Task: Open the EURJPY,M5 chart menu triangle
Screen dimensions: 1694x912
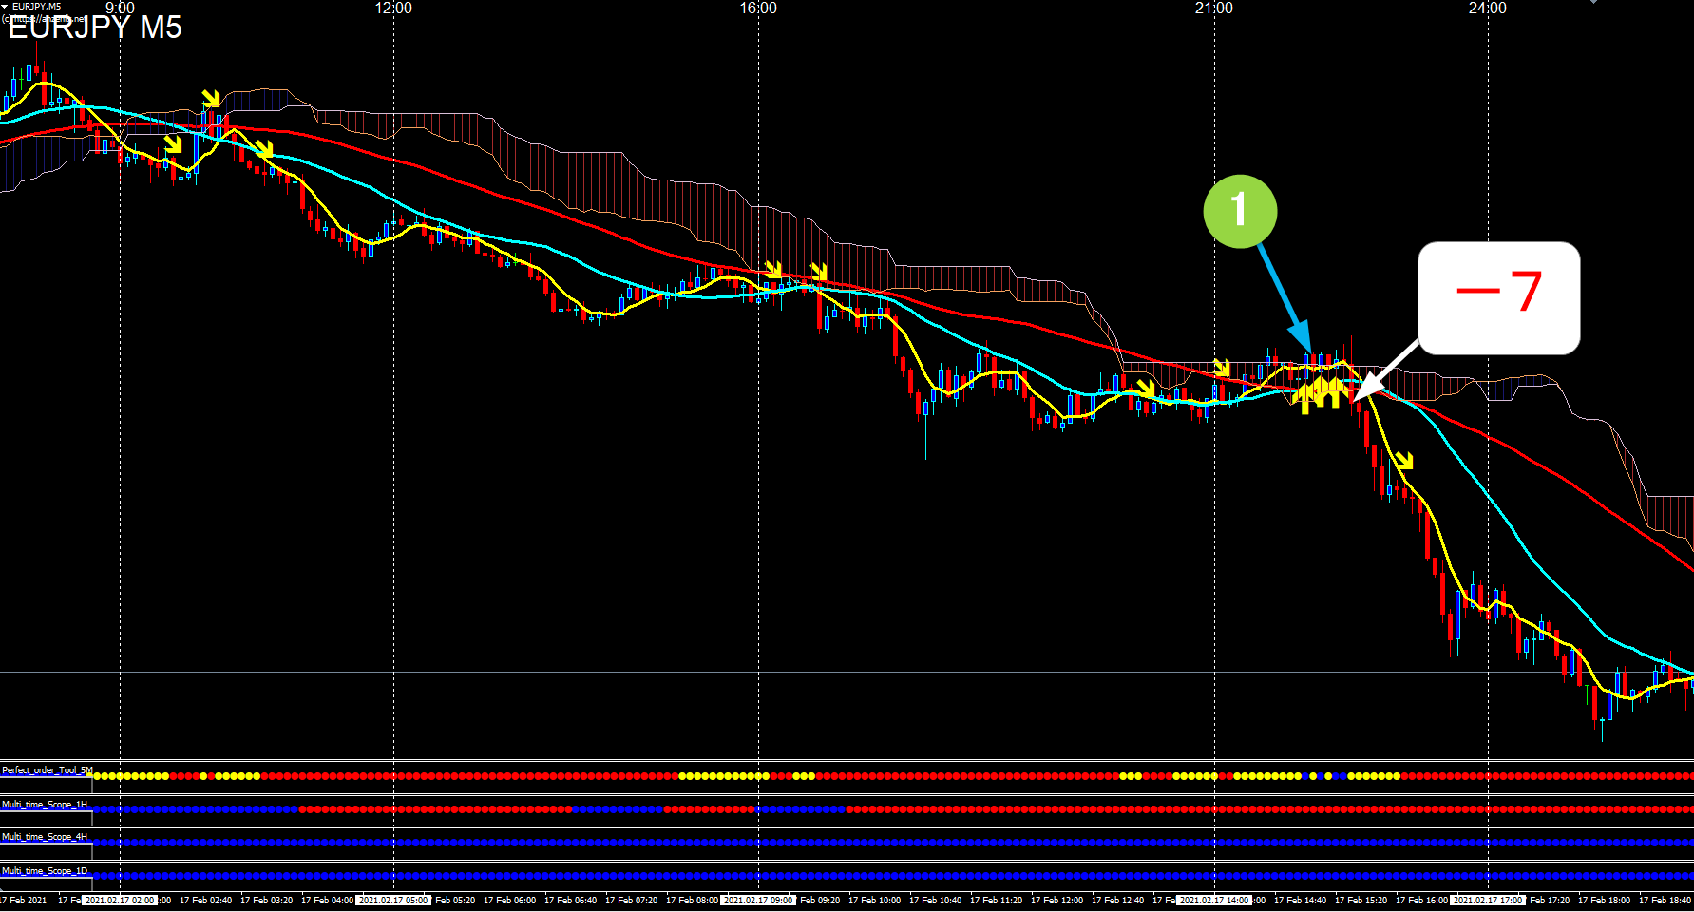Action: 5,6
